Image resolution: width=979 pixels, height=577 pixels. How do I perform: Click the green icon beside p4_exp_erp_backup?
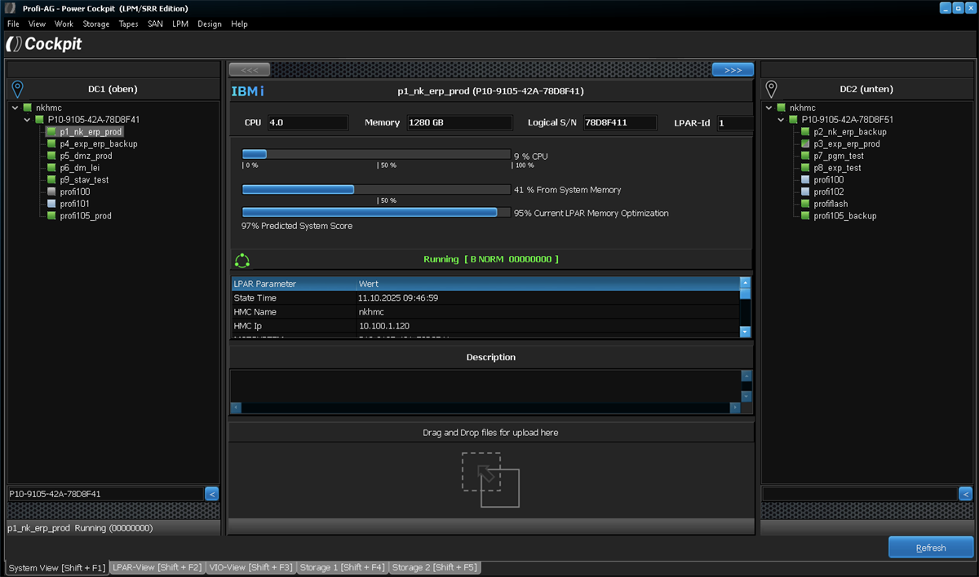point(51,143)
